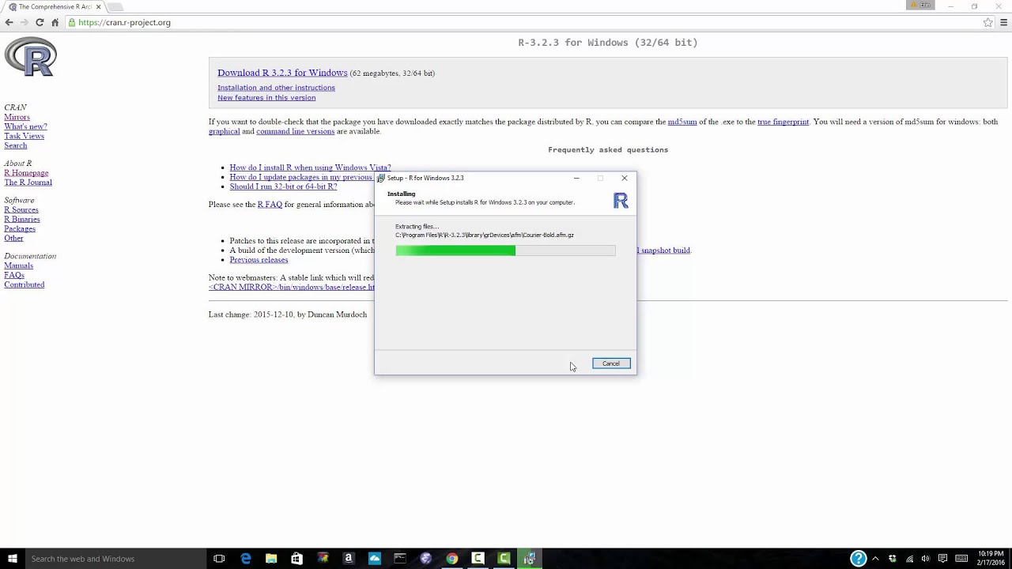Screen dimensions: 1012x569
Task: Open Contributed documentation in the sidebar
Action: (x=24, y=284)
